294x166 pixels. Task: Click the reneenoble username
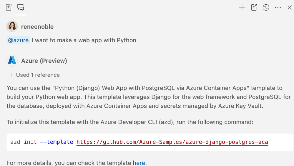pos(37,27)
